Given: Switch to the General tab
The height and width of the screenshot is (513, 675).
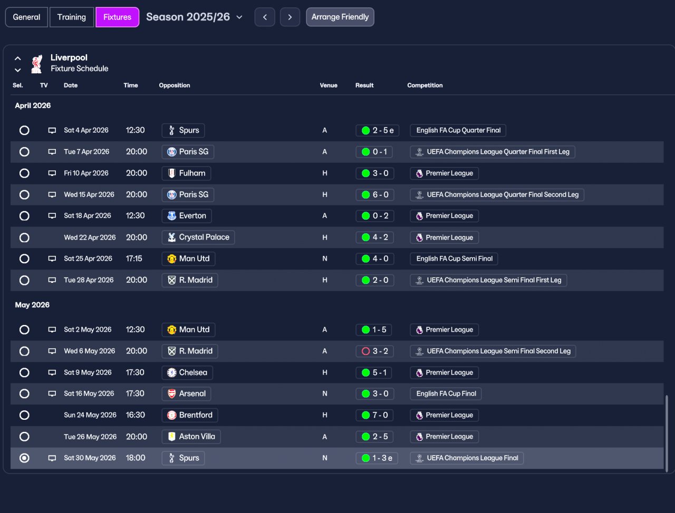Looking at the screenshot, I should 26,17.
